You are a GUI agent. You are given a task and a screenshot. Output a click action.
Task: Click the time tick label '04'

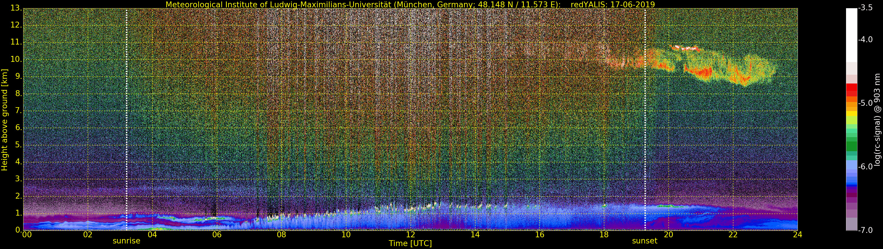click(152, 235)
